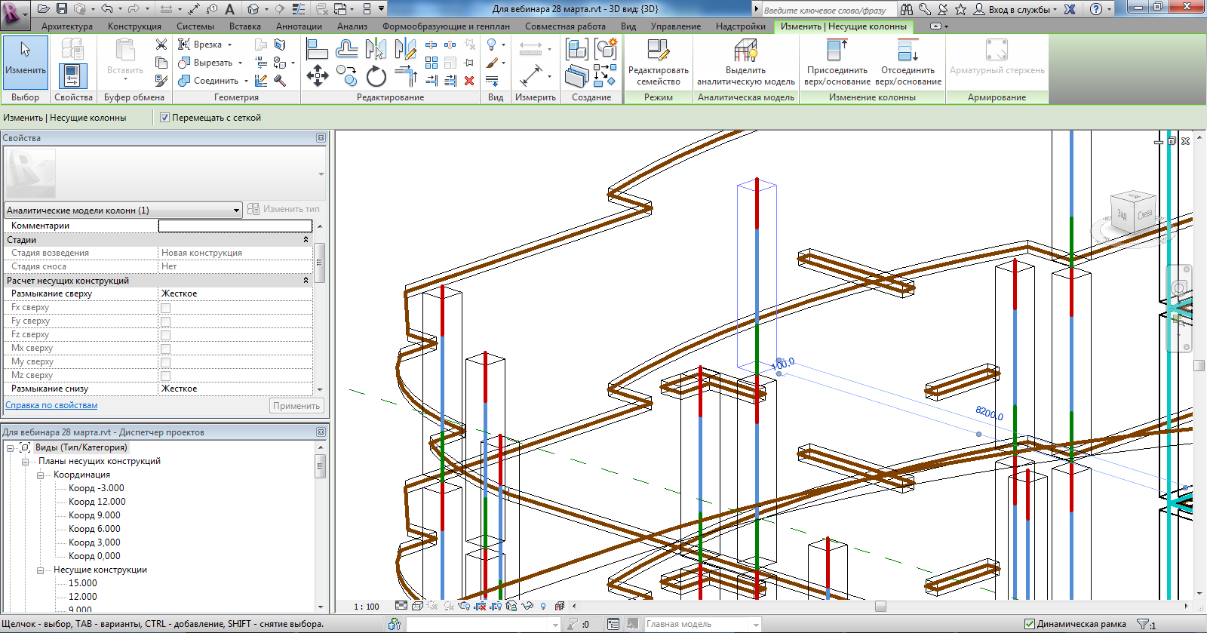1207x633 pixels.
Task: Click Редактировать семейство button
Action: click(658, 63)
